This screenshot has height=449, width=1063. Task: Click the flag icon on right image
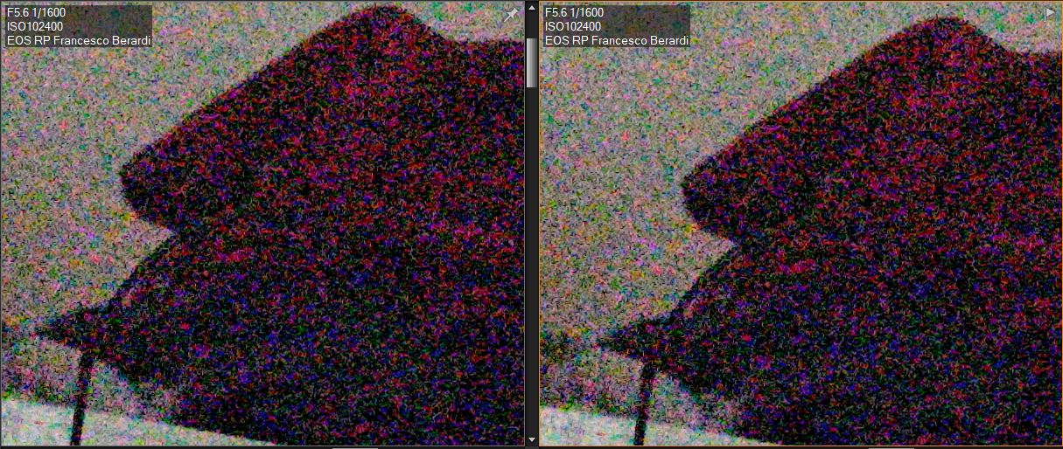[x=1050, y=13]
